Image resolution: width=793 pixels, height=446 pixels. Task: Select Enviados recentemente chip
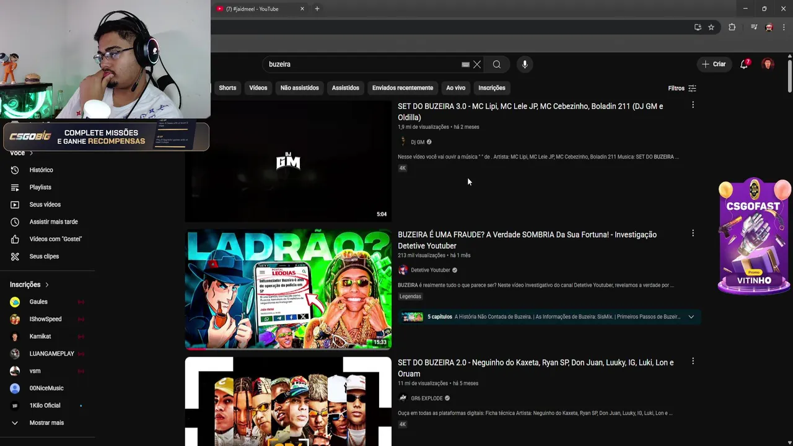click(403, 88)
